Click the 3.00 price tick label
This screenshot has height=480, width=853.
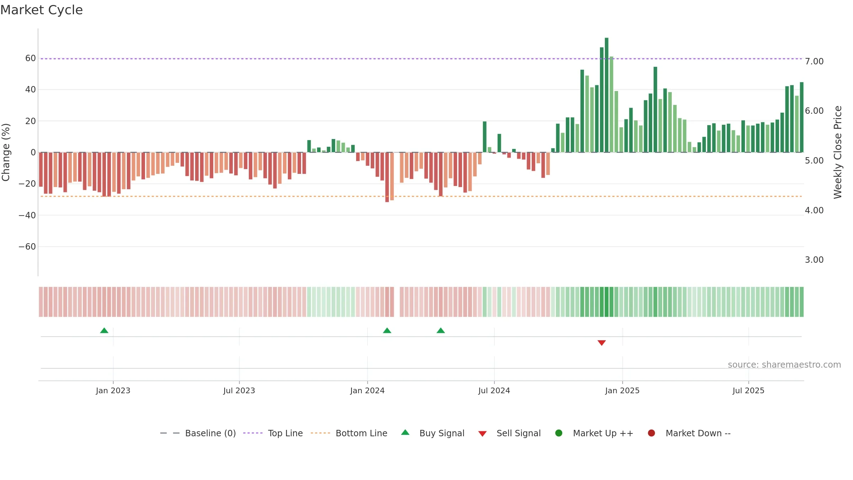point(814,260)
